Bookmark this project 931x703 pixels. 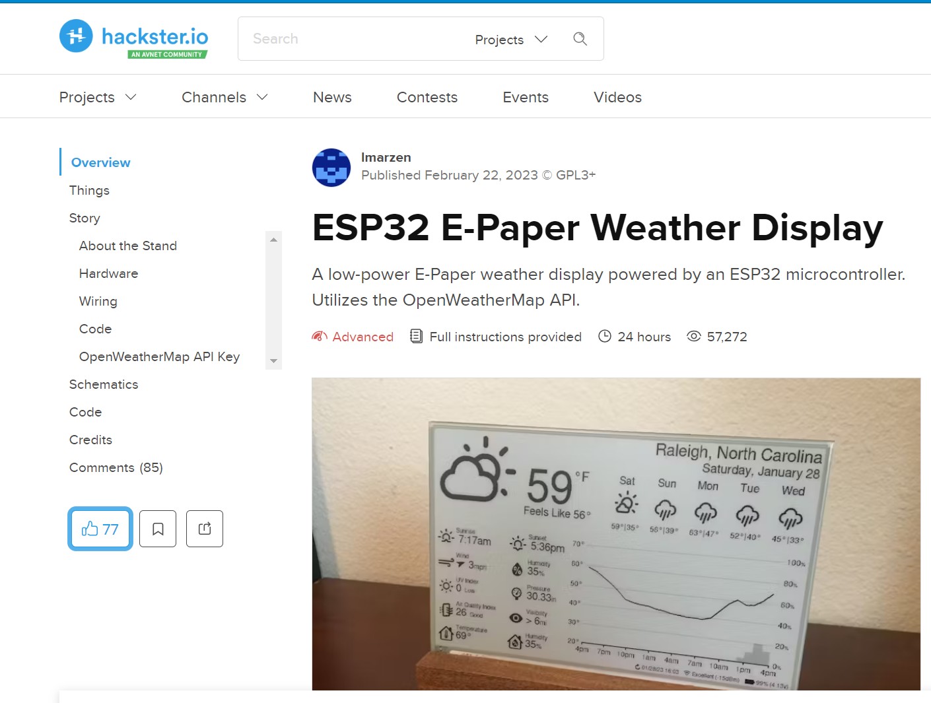158,529
